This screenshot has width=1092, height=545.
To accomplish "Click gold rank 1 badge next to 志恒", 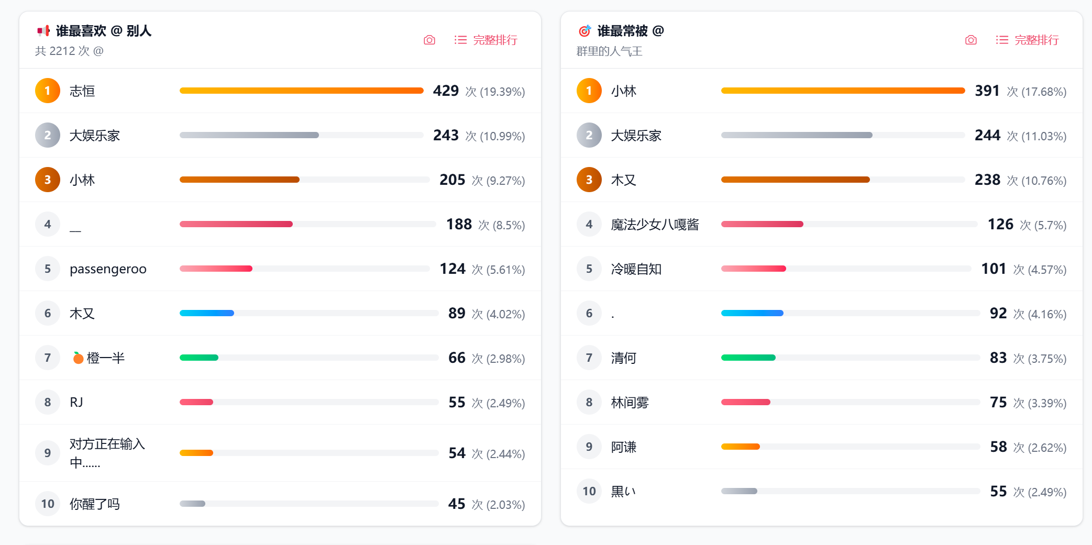I will (48, 91).
